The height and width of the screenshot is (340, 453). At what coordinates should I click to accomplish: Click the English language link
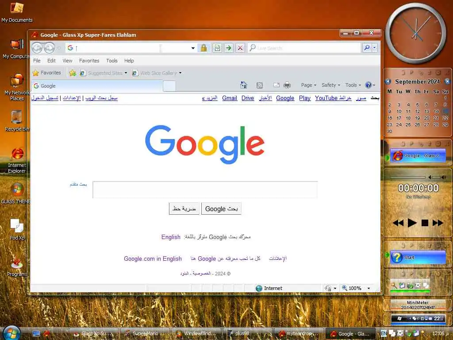click(171, 237)
